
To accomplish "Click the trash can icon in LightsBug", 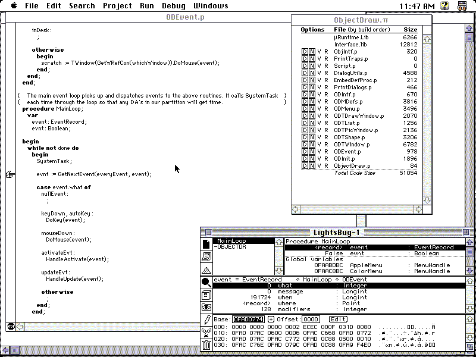I will click(x=206, y=345).
